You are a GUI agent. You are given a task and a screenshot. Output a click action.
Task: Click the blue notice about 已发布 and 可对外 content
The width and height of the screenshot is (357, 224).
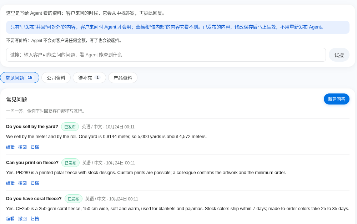click(178, 27)
